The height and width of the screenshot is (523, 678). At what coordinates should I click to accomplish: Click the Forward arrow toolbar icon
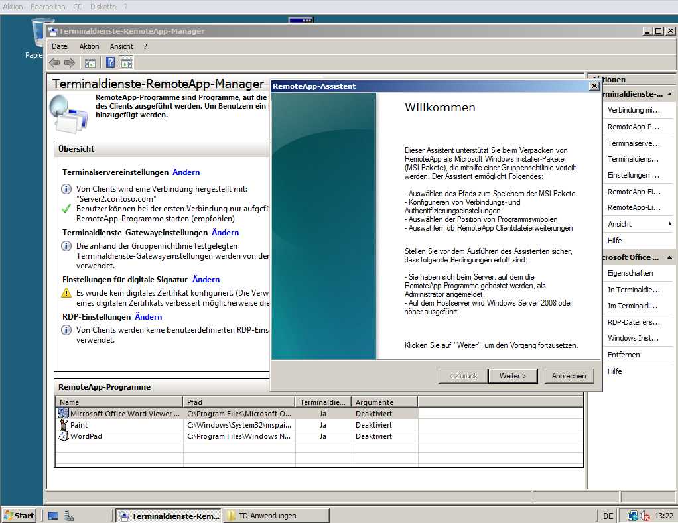(x=70, y=62)
